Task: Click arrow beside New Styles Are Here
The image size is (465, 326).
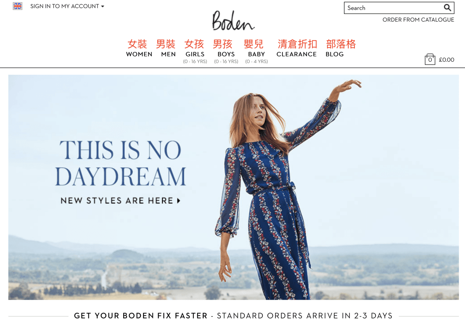Action: [x=179, y=201]
